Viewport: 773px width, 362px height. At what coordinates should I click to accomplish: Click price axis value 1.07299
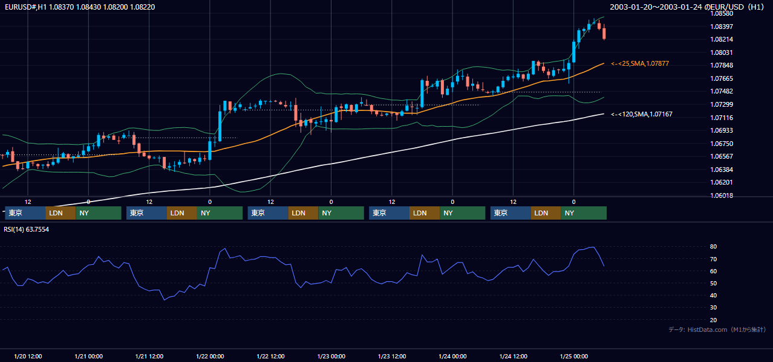pos(722,104)
